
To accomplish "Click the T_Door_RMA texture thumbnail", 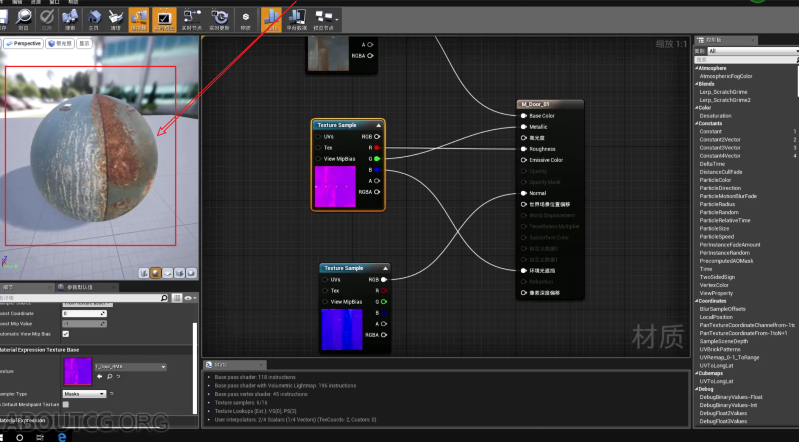I will (x=78, y=371).
